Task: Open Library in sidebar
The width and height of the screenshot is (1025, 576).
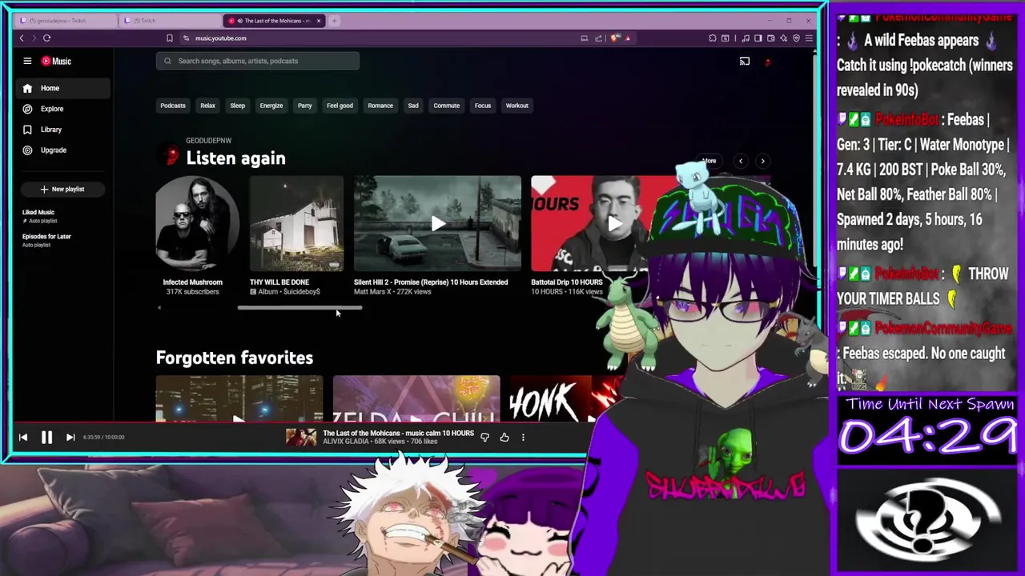Action: point(64,130)
